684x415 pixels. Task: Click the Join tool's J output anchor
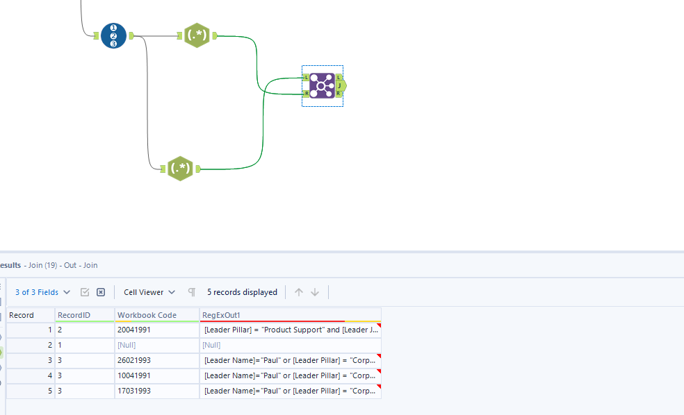(x=341, y=85)
